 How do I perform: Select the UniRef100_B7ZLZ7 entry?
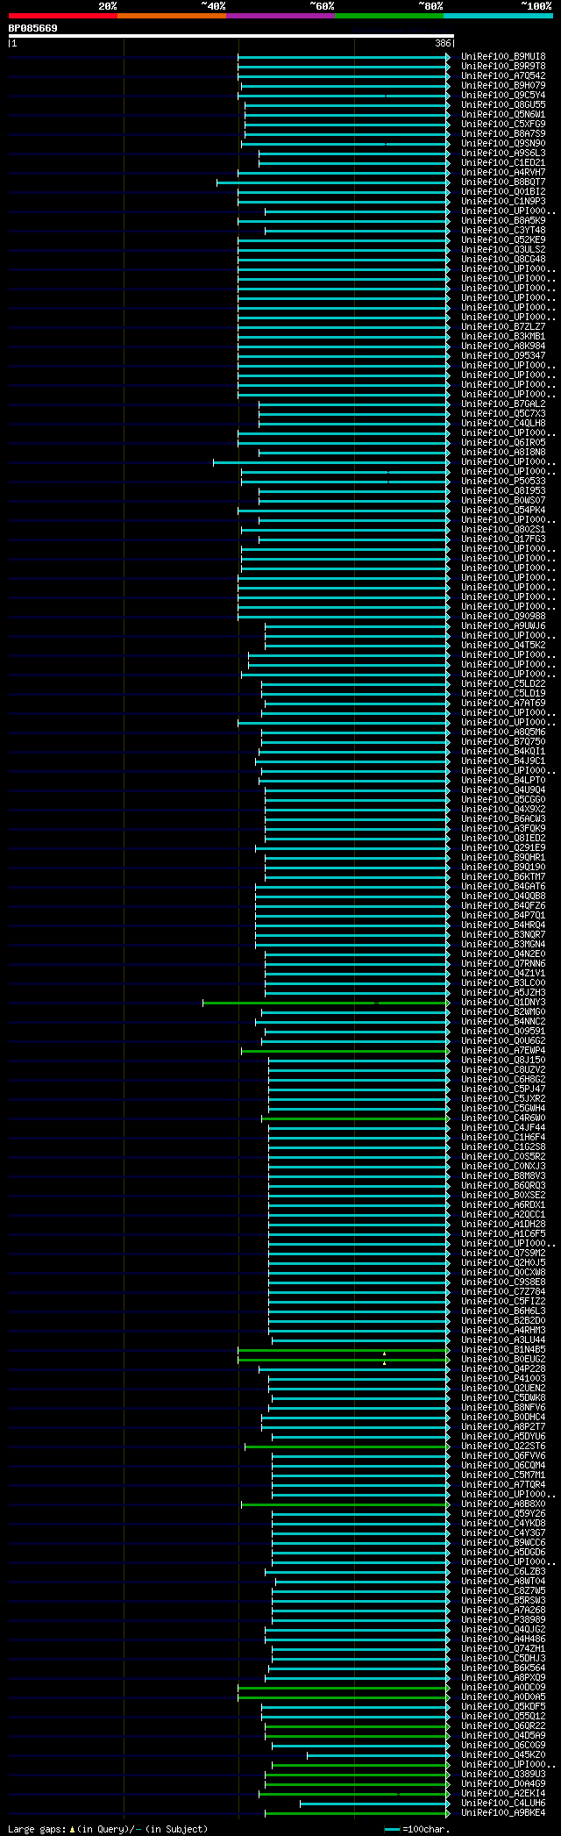[503, 327]
